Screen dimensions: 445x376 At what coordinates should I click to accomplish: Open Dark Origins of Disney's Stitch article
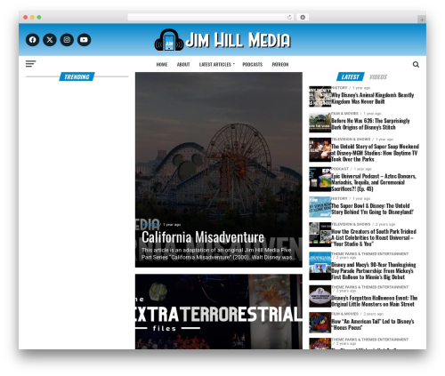point(370,124)
